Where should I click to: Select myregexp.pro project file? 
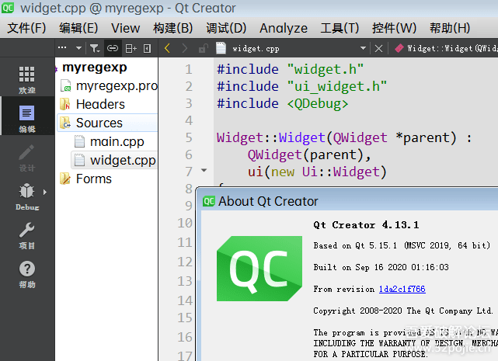coord(117,85)
